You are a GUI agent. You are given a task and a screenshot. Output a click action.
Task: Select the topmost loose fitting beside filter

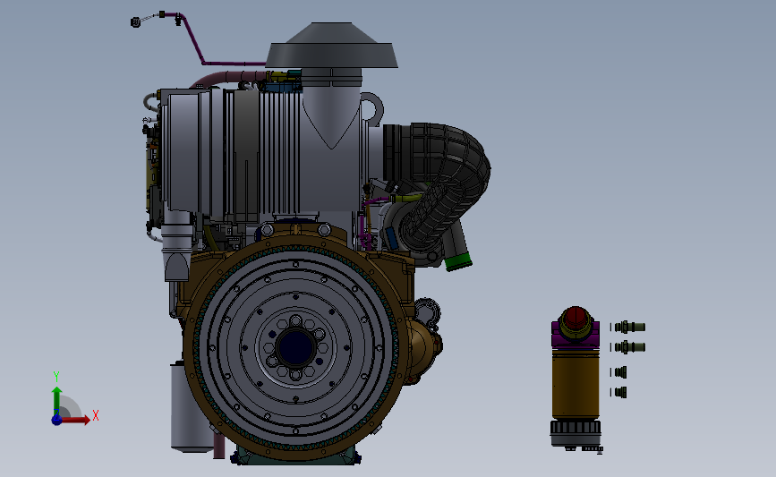click(x=628, y=327)
